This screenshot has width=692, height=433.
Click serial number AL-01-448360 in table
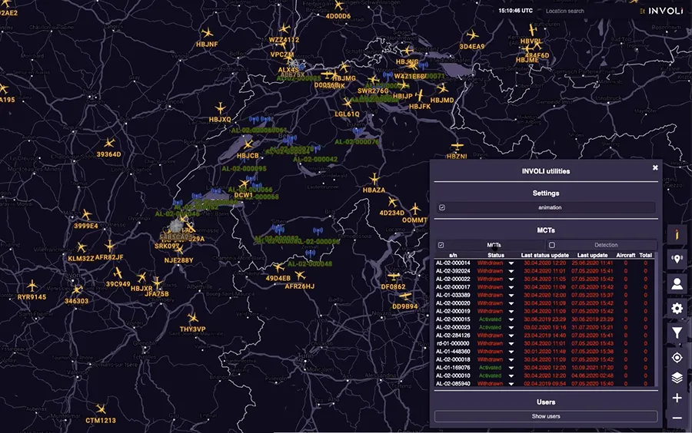(453, 352)
